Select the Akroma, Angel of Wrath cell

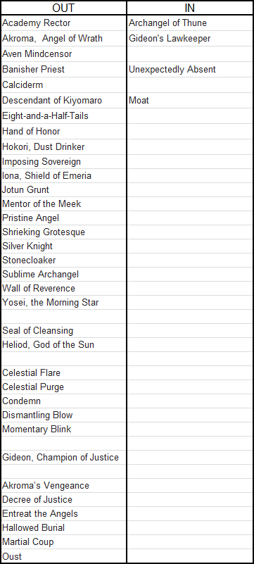tap(63, 39)
